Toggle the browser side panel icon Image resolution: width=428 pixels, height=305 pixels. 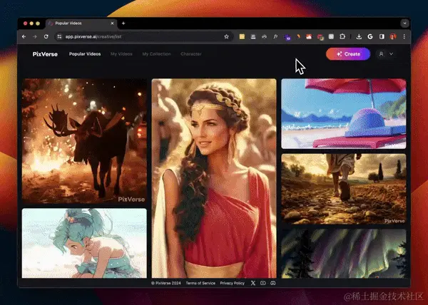click(x=382, y=36)
